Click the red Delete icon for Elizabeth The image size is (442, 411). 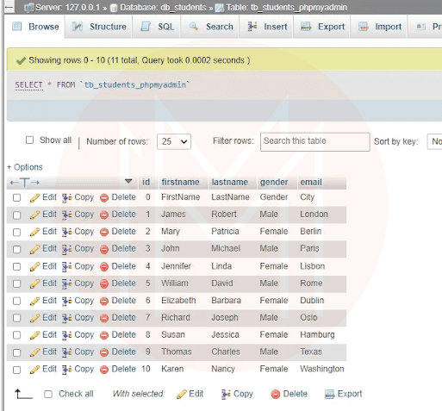104,302
